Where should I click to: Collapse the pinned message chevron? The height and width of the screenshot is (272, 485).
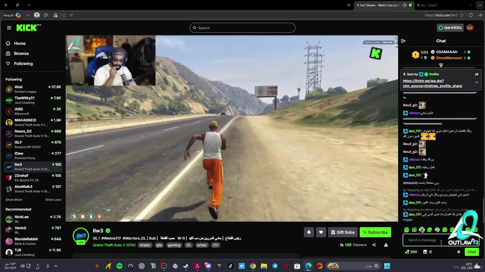pyautogui.click(x=477, y=82)
